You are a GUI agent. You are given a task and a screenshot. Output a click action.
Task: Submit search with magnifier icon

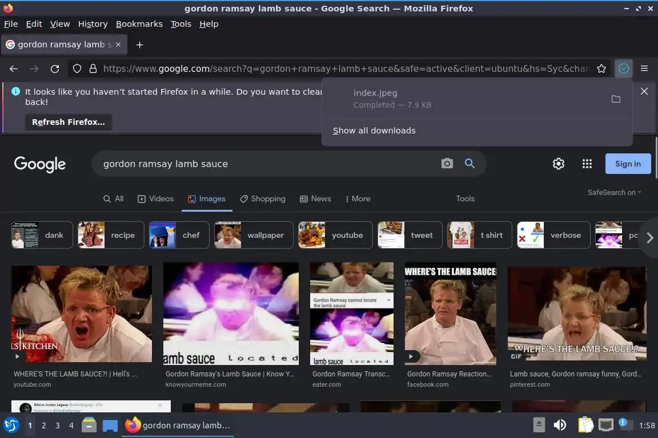pyautogui.click(x=470, y=164)
